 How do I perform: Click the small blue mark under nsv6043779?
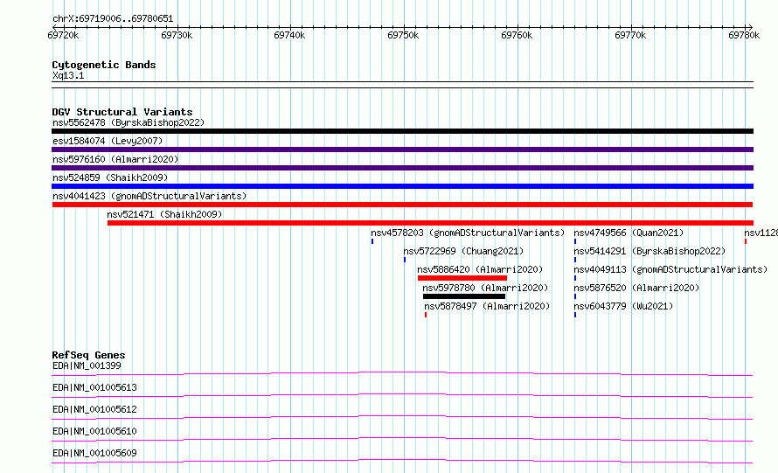click(x=575, y=315)
